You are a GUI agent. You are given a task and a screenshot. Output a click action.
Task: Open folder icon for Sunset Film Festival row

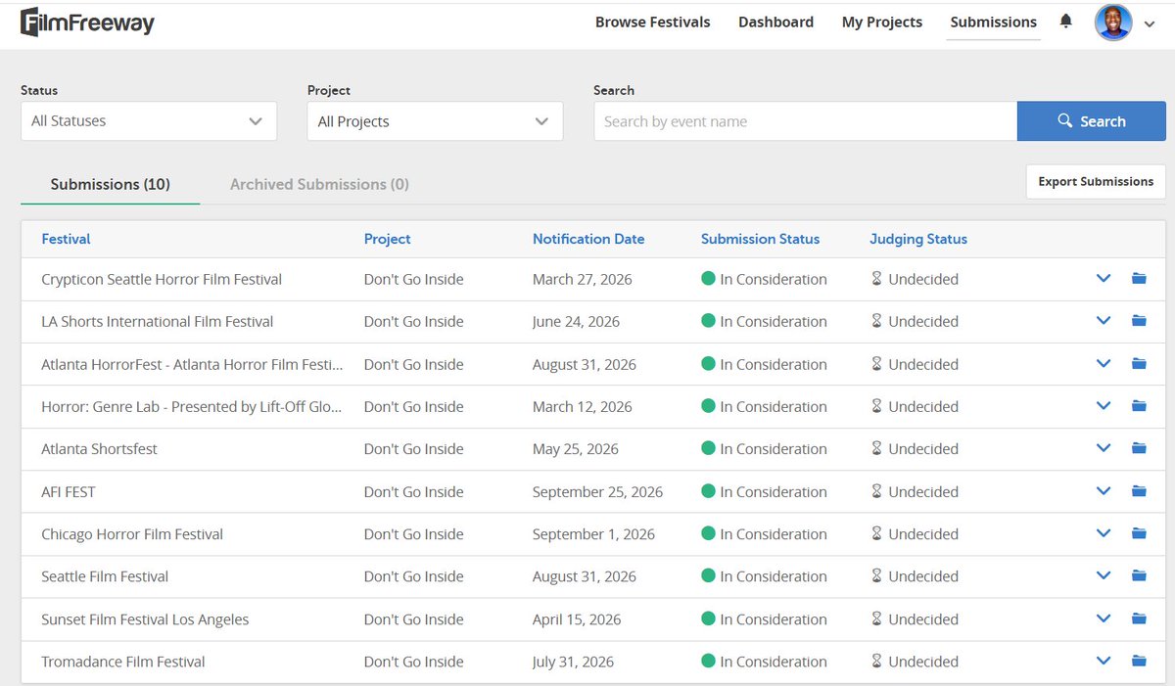coord(1139,618)
